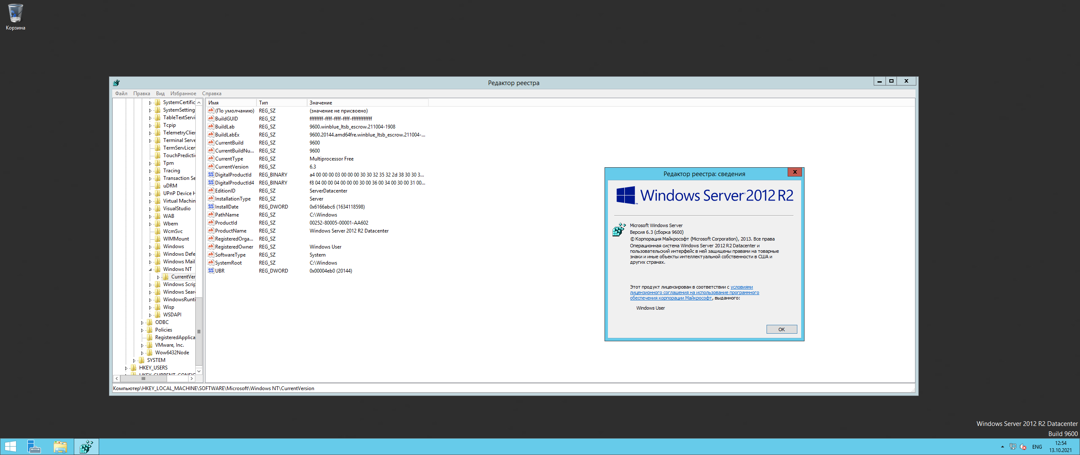Image resolution: width=1080 pixels, height=455 pixels.
Task: Expand the ODBC tree node
Action: [x=142, y=323]
